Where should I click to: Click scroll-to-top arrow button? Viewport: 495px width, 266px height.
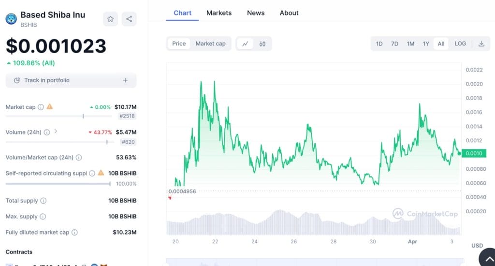coord(488,258)
